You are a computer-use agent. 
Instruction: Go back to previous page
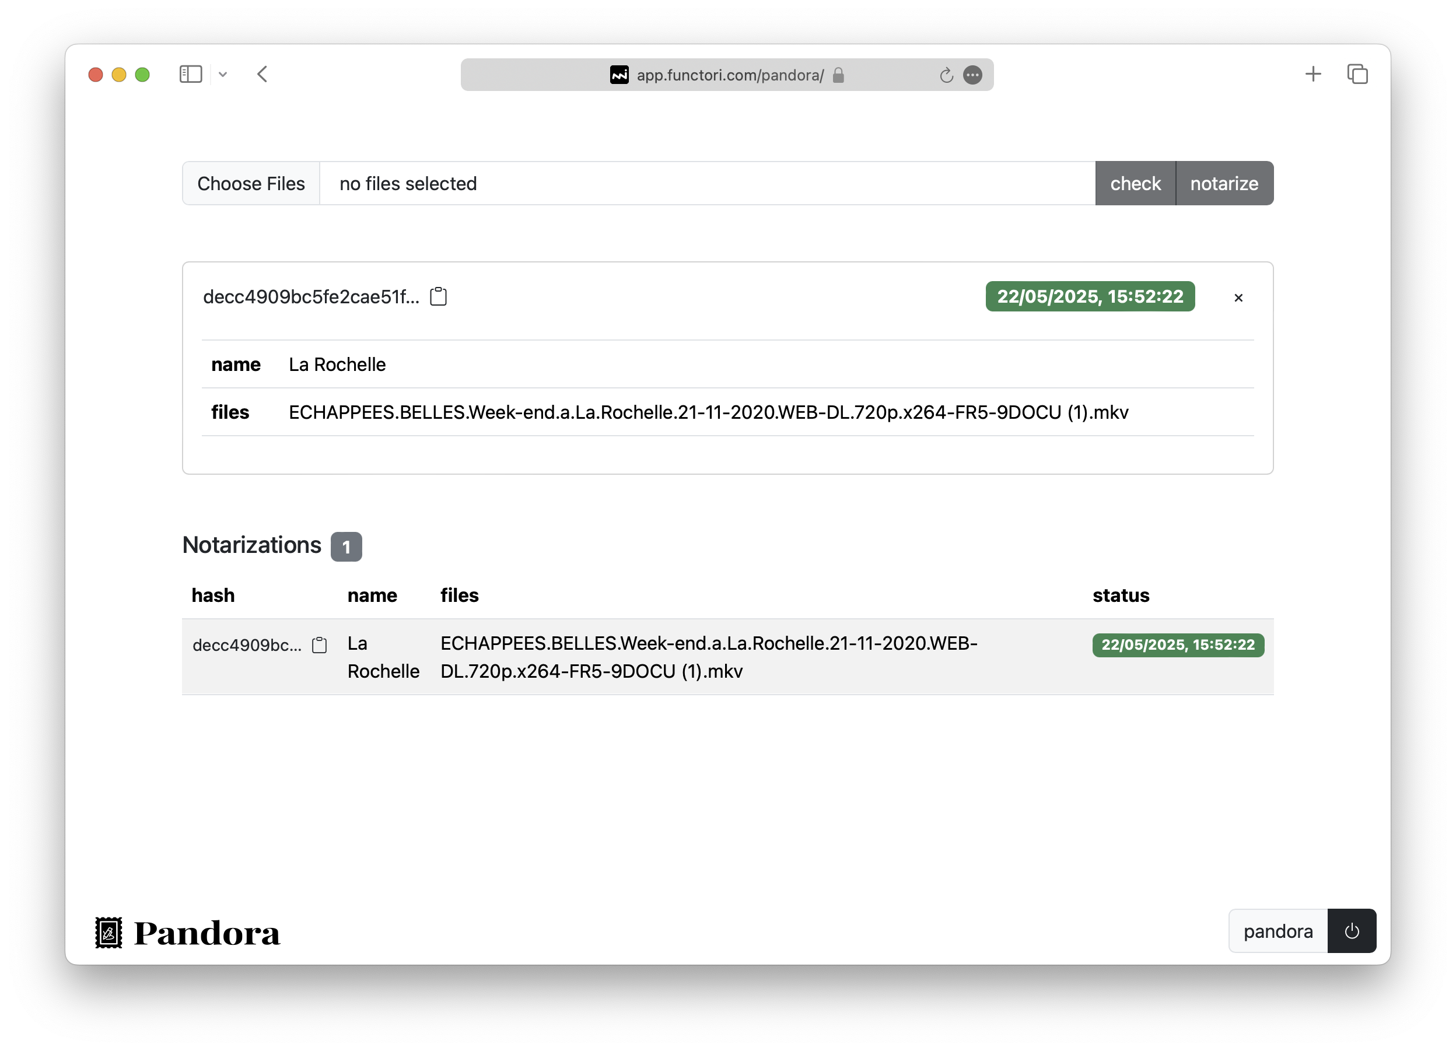tap(262, 75)
